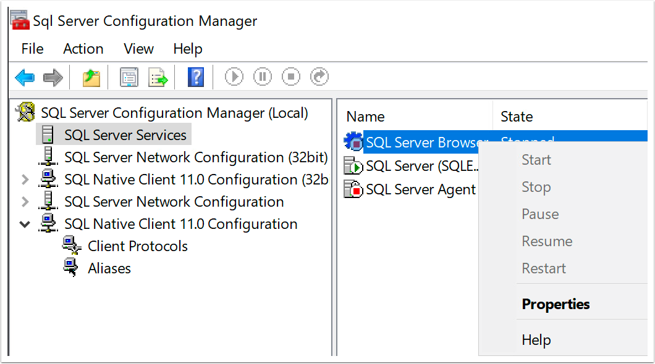
Task: Click the Restart Service toolbar icon
Action: click(319, 77)
